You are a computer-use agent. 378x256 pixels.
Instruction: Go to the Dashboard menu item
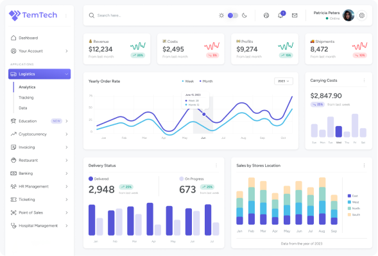[40, 38]
